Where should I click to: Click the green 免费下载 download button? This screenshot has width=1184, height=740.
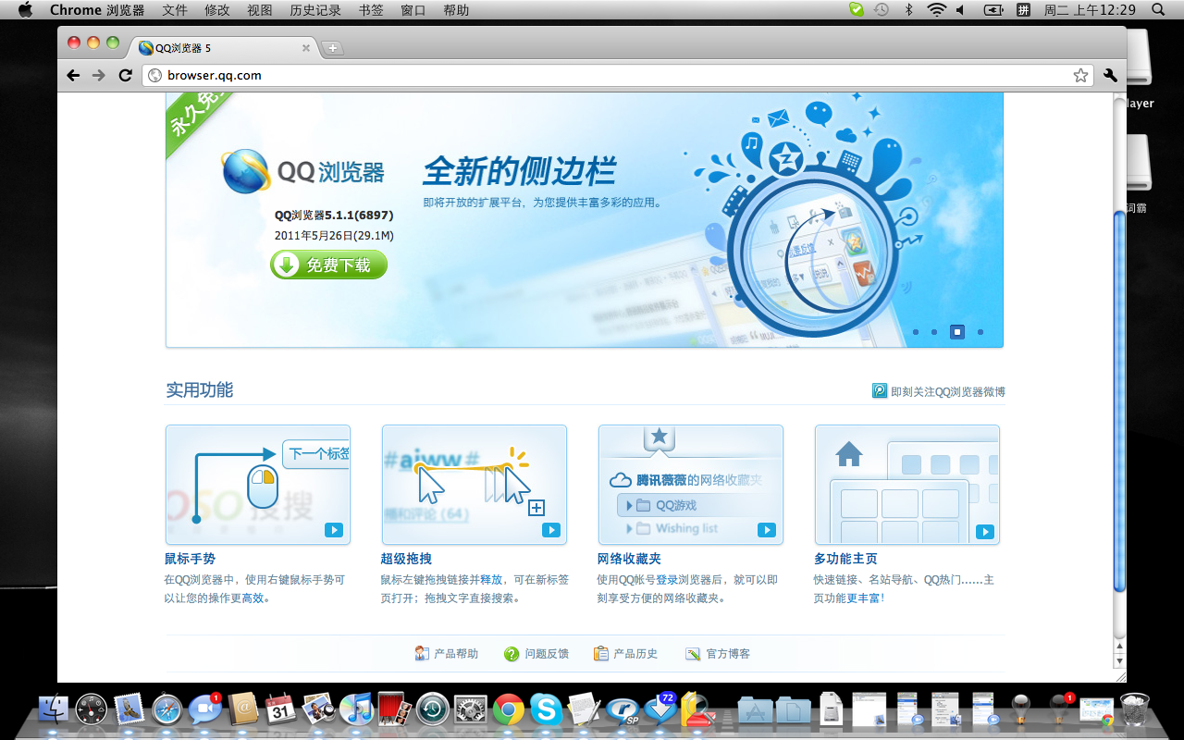coord(328,265)
